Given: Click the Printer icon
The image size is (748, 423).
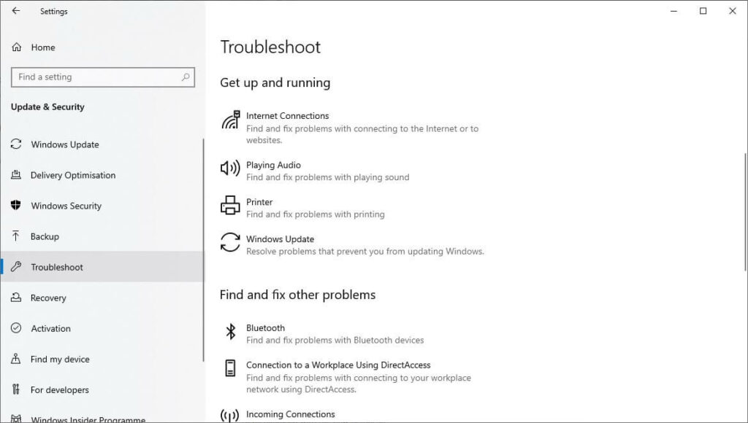Looking at the screenshot, I should (x=230, y=206).
